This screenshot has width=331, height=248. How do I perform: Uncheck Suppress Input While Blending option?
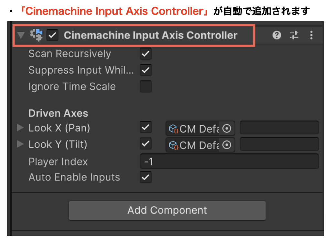pos(145,70)
